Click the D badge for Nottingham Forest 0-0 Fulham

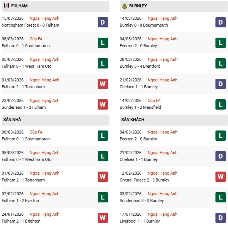103,22
